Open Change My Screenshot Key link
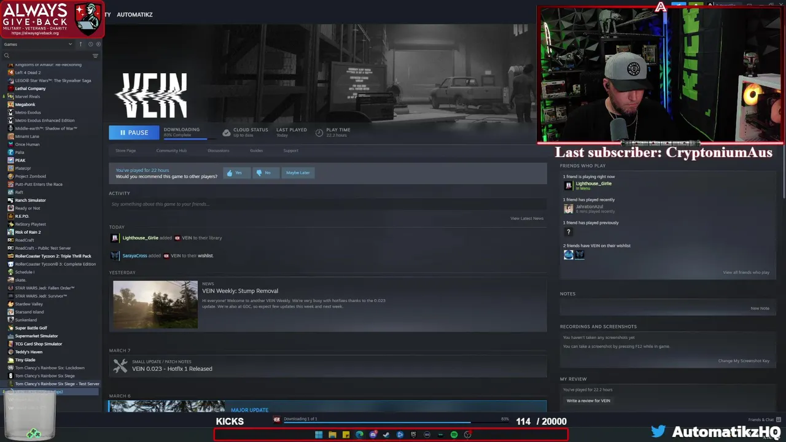 point(744,361)
